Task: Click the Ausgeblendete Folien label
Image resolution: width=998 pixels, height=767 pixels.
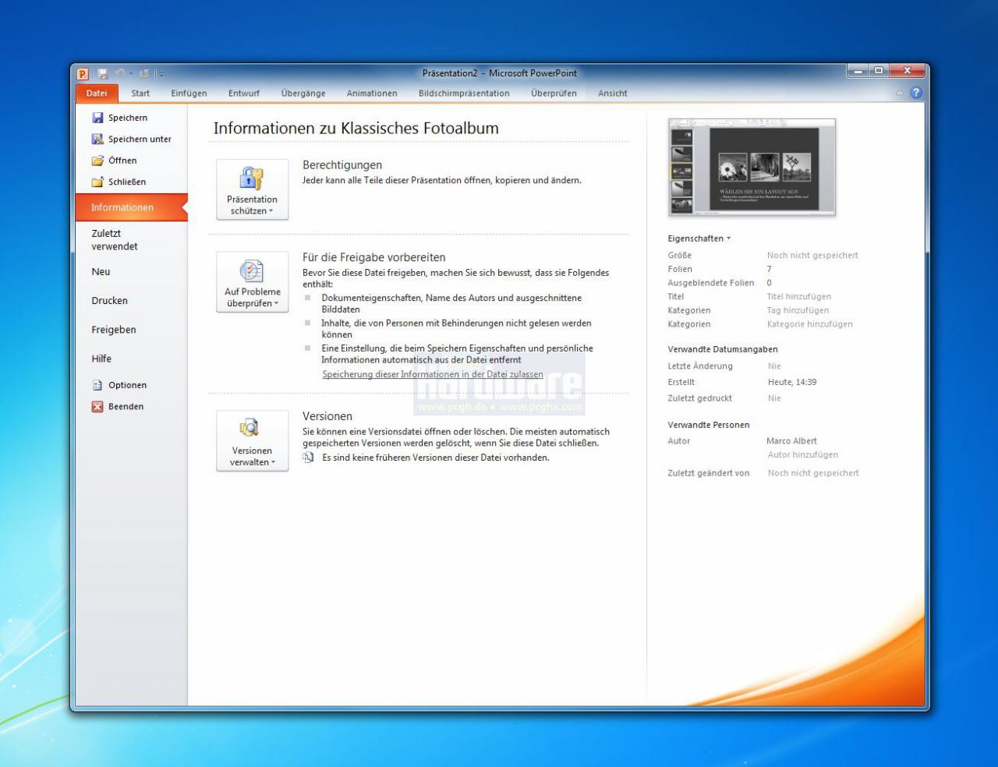Action: 711,283
